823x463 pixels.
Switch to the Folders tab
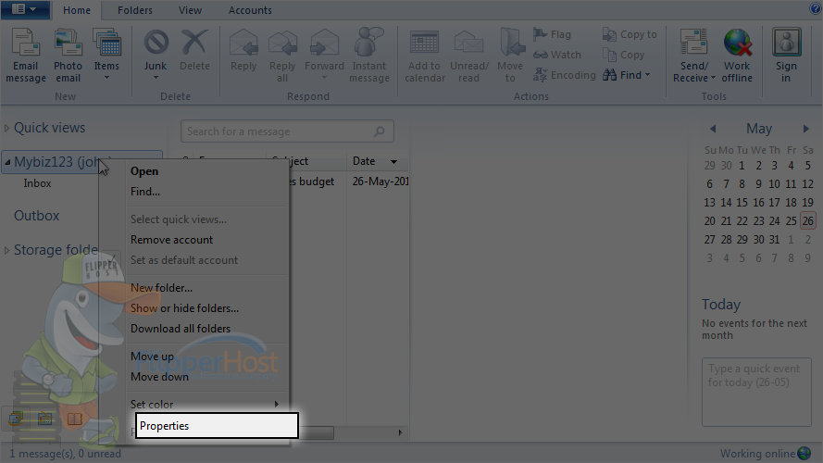click(135, 10)
